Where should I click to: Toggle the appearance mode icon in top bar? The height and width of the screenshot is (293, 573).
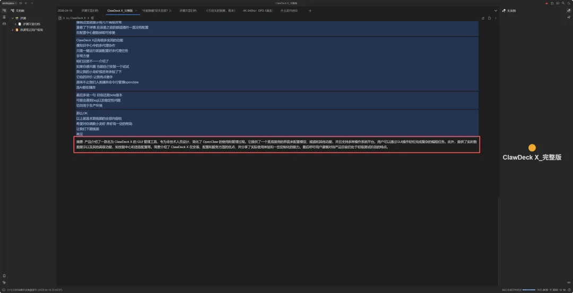569,3
